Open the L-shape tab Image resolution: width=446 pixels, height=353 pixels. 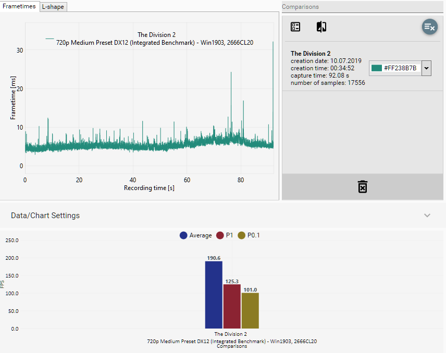pyautogui.click(x=53, y=7)
